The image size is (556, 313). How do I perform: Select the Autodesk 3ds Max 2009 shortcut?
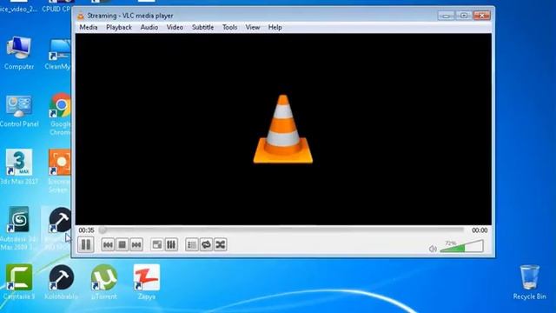19,228
